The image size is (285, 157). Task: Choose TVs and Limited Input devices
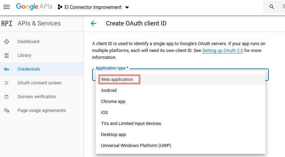click(x=131, y=124)
